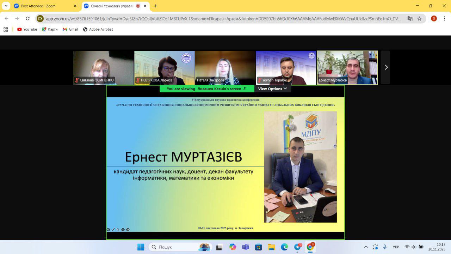Toggle the УКР keyboard language indicator
This screenshot has width=451, height=254.
[x=396, y=247]
